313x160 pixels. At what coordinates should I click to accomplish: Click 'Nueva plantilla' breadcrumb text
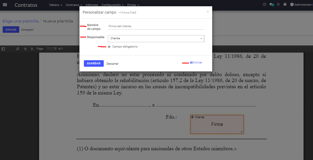coord(58,21)
